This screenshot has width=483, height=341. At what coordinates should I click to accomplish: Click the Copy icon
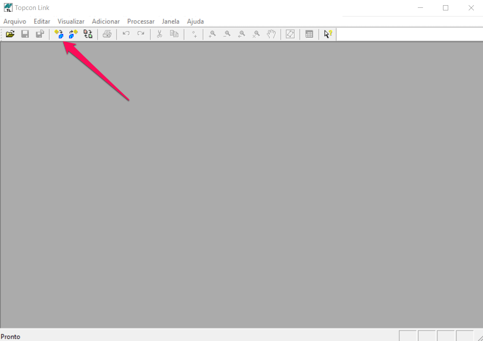click(174, 34)
